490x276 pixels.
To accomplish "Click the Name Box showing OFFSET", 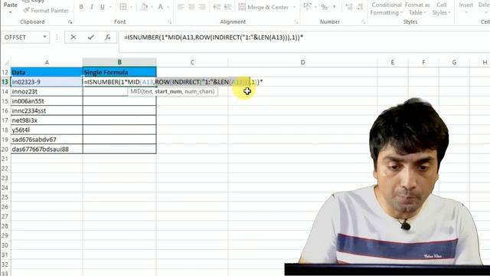I will 21,38.
